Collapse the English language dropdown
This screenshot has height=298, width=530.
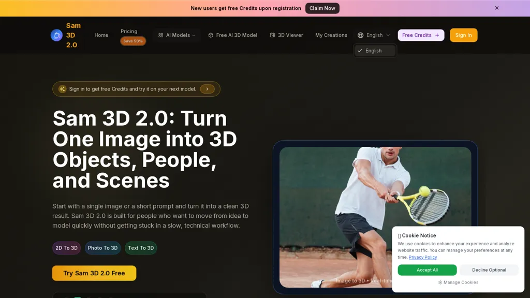click(x=374, y=35)
